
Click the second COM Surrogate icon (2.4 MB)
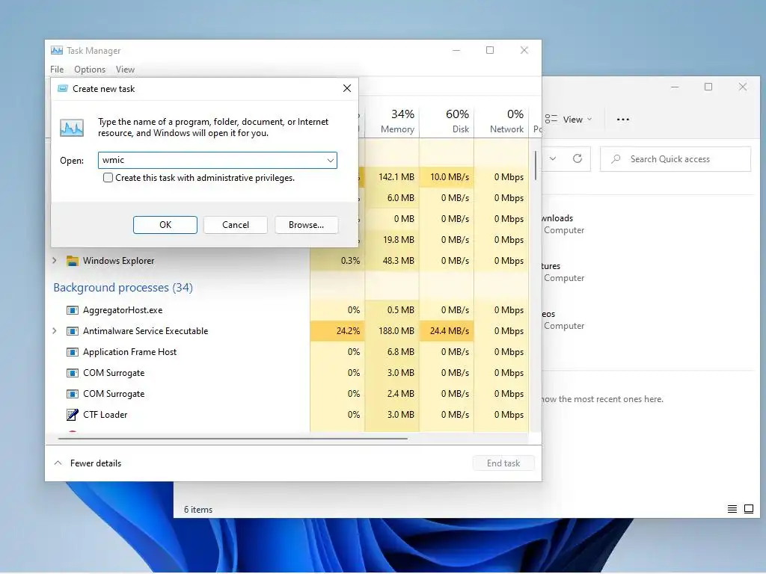point(73,394)
